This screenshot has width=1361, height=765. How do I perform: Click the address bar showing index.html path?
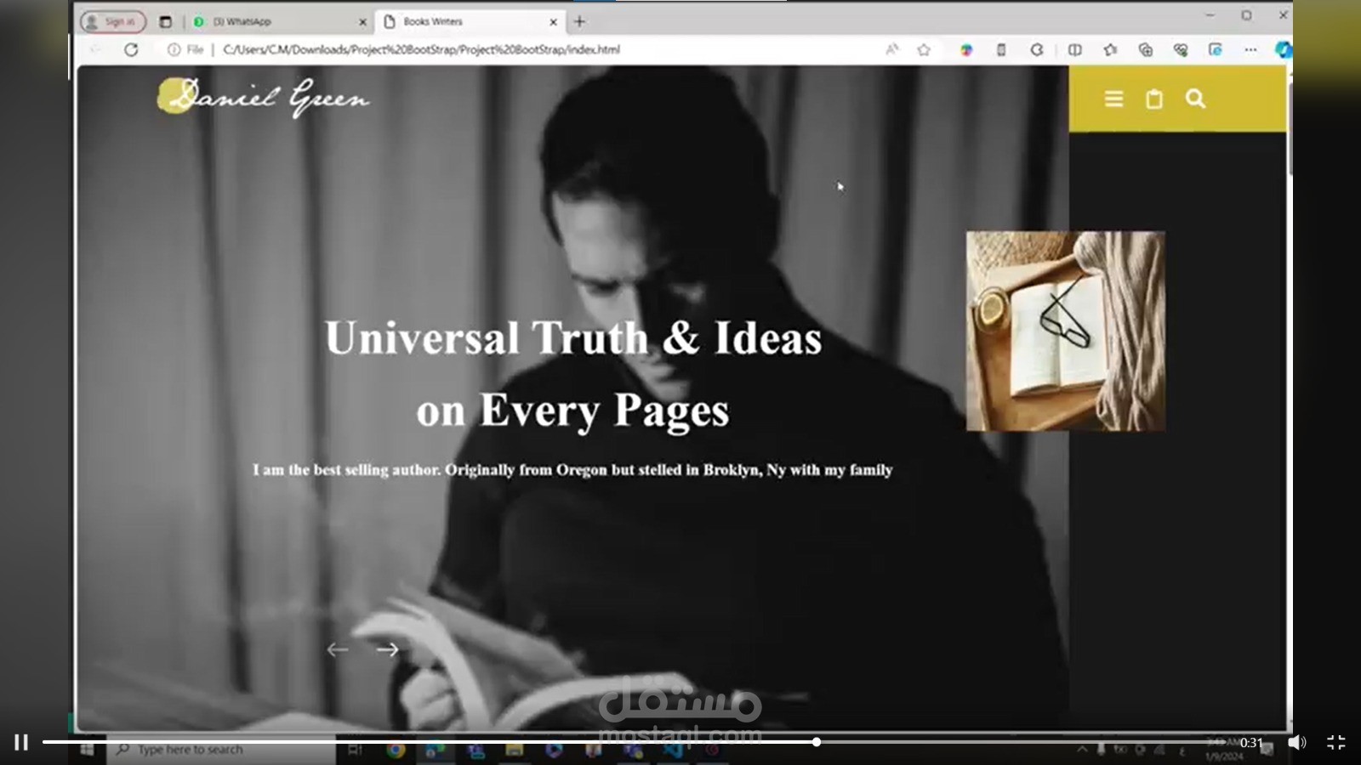pyautogui.click(x=422, y=49)
